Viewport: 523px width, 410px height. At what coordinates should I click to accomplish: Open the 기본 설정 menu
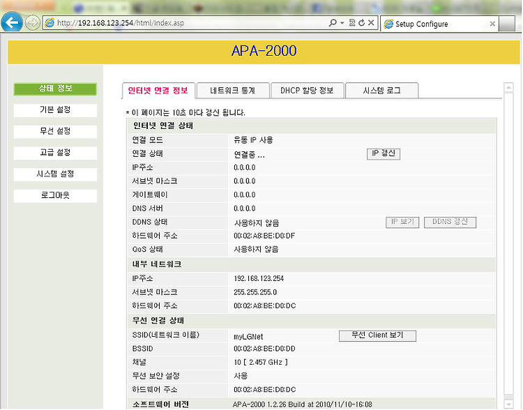tap(55, 110)
